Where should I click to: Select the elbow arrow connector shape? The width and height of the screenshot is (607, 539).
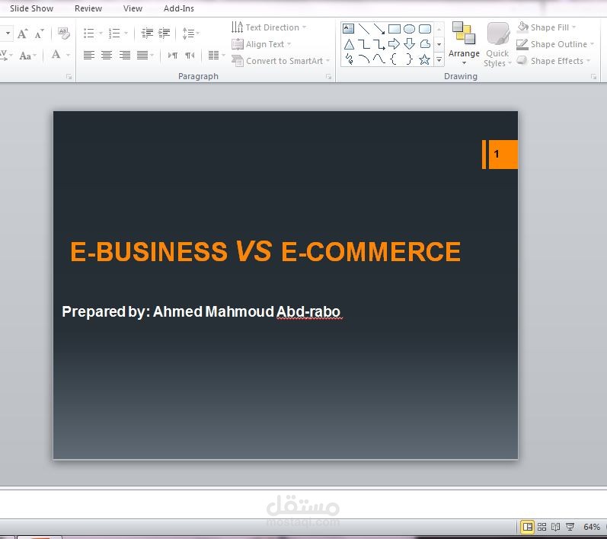[x=379, y=44]
